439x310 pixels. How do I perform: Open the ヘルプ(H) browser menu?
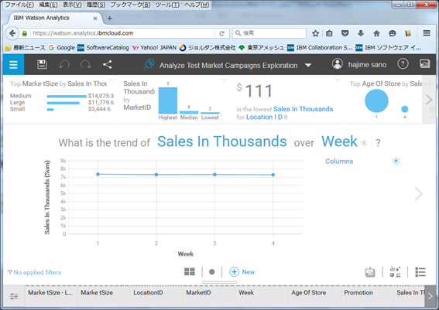pos(197,5)
